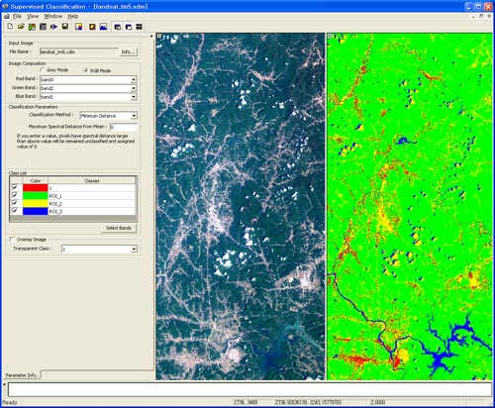Click the Maximum Spectral Distance input field

click(124, 127)
